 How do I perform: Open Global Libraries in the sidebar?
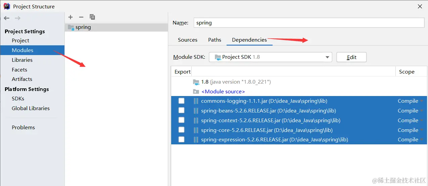[x=31, y=108]
